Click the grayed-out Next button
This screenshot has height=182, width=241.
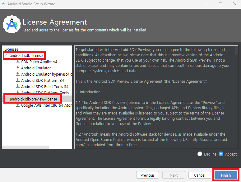[x=174, y=175]
